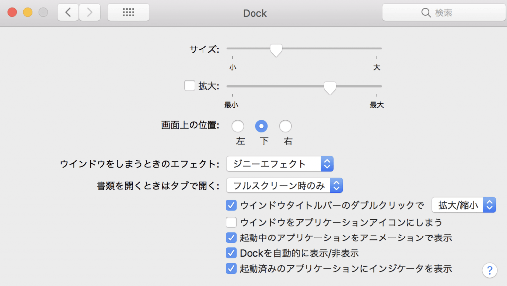Open help with the question mark button

(x=489, y=270)
